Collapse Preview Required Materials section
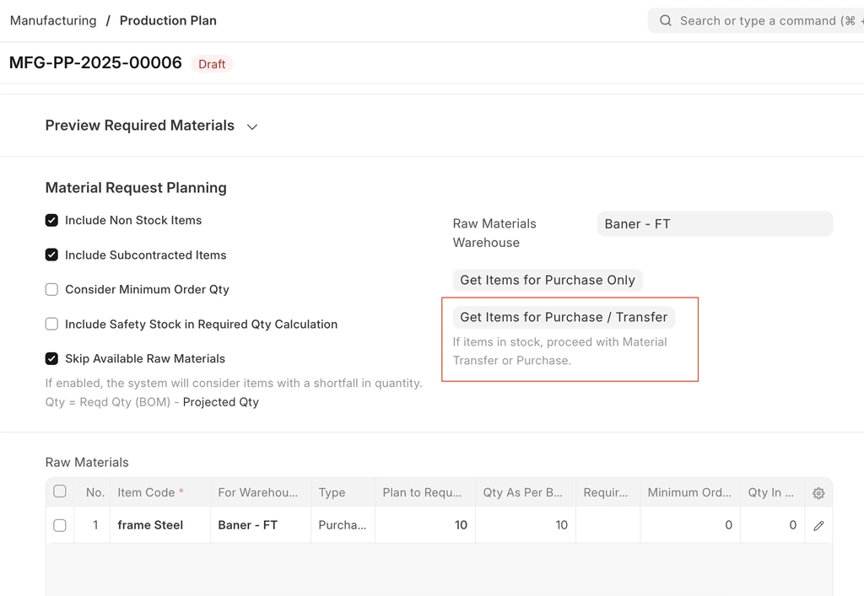Image resolution: width=864 pixels, height=596 pixels. 251,126
